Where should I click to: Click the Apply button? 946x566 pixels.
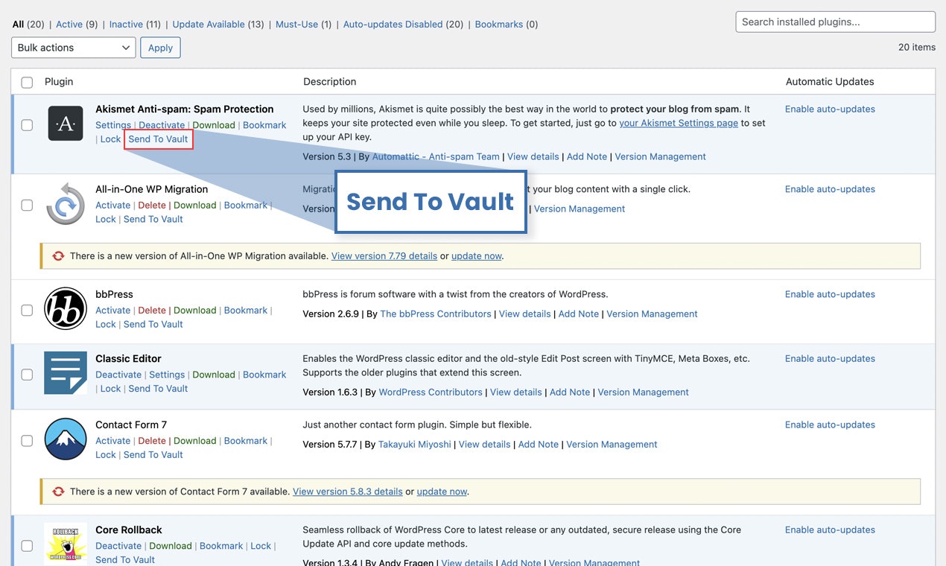[x=160, y=48]
